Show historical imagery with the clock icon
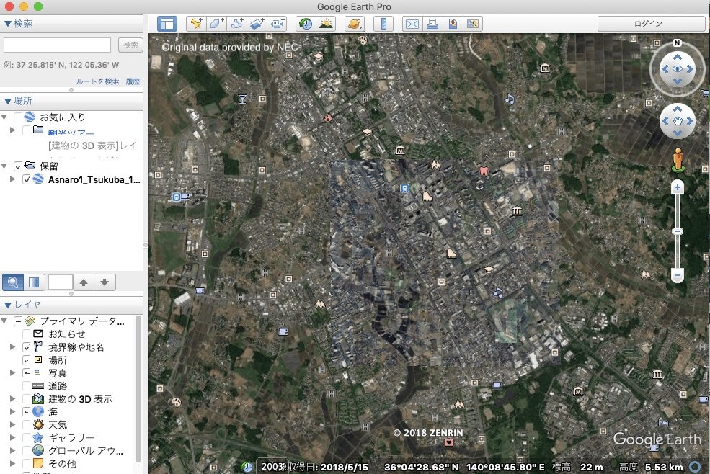The image size is (710, 474). point(306,24)
